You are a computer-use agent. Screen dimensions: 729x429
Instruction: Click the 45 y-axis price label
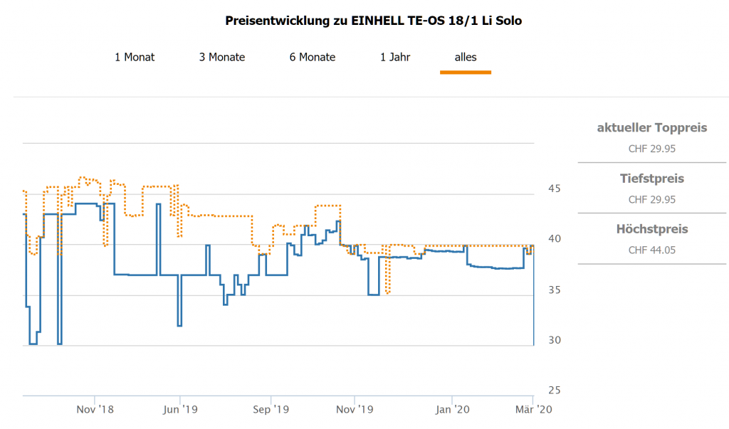[x=552, y=189]
